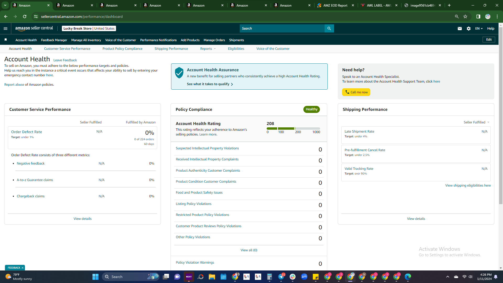Open Manage Orders menu item
This screenshot has height=283, width=503.
214,40
